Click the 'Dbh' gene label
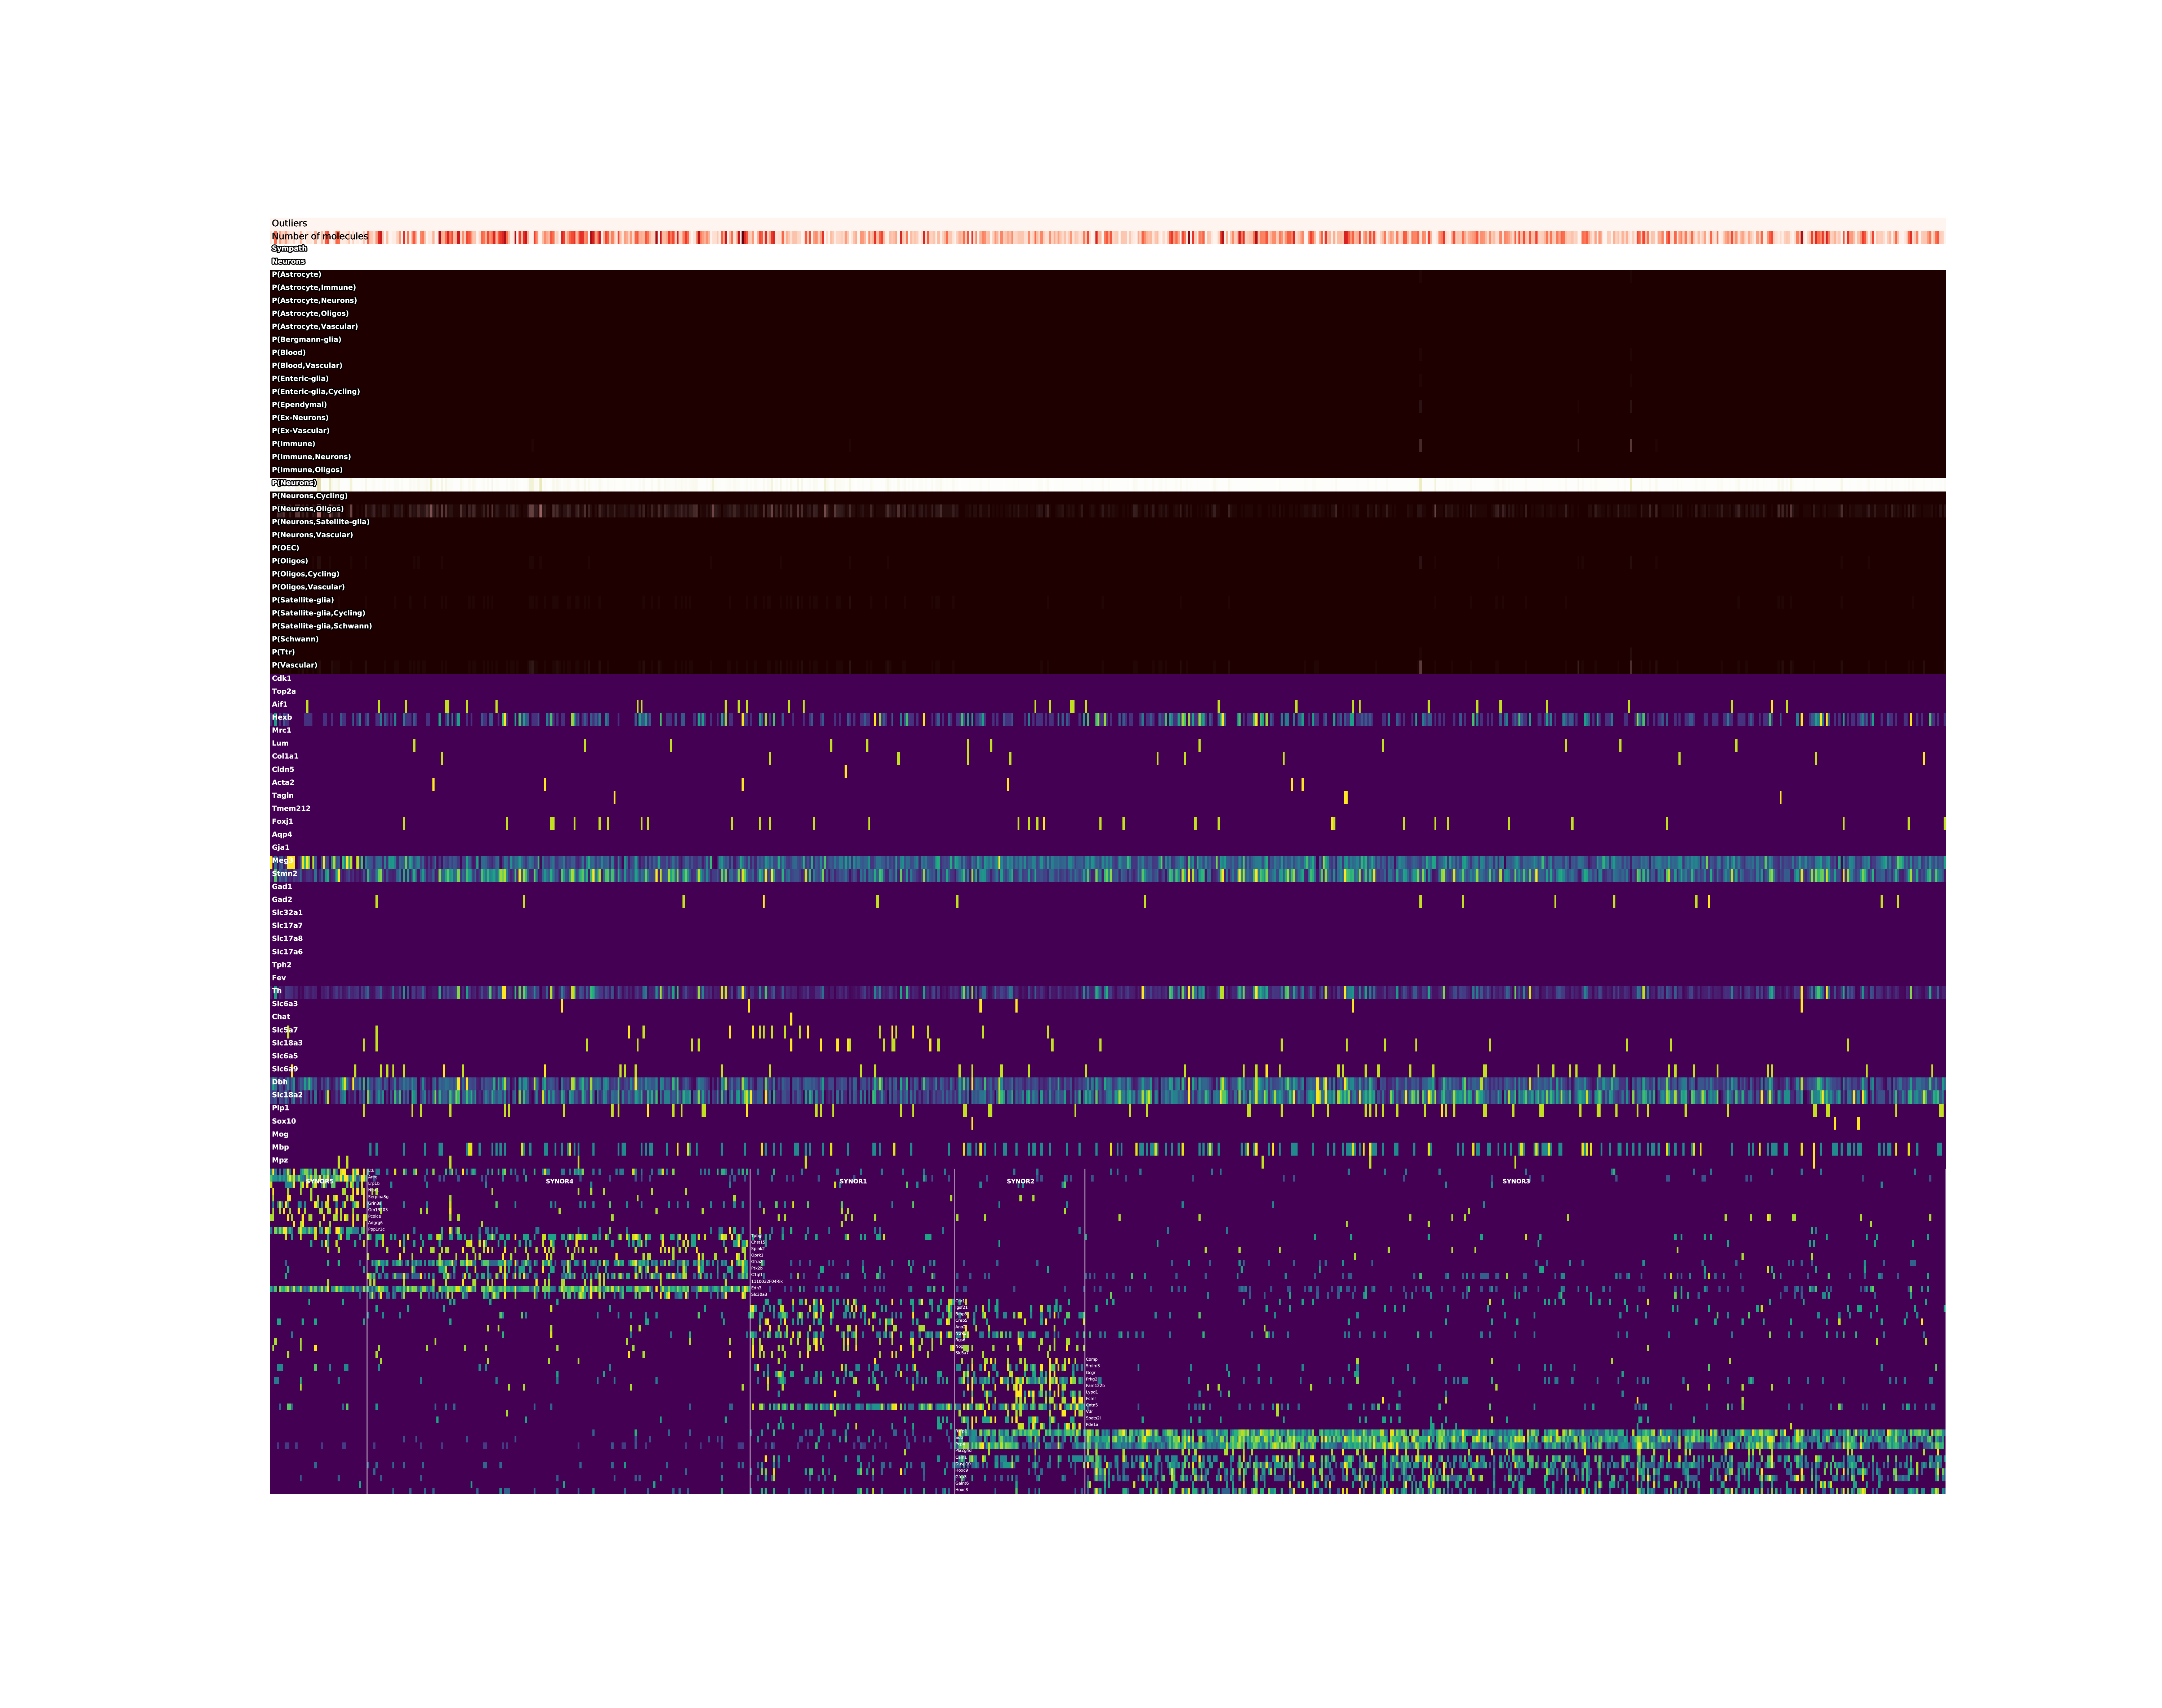The height and width of the screenshot is (1708, 2162). (x=280, y=1082)
